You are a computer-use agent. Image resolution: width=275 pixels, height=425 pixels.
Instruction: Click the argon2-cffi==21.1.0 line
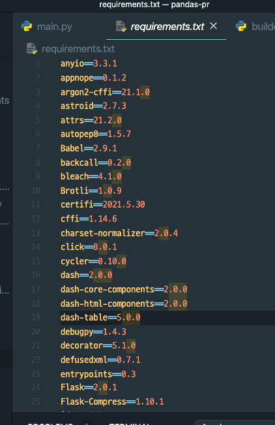coord(105,92)
